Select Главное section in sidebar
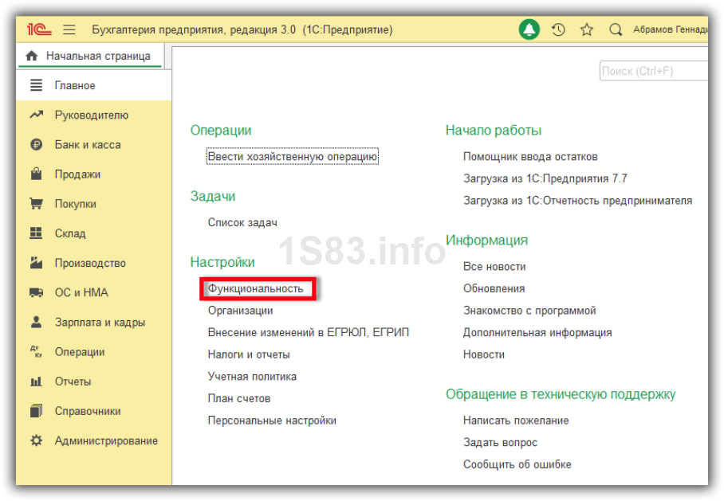The image size is (724, 501). pyautogui.click(x=94, y=85)
